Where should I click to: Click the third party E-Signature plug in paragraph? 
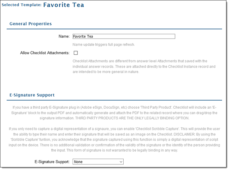click(x=114, y=113)
